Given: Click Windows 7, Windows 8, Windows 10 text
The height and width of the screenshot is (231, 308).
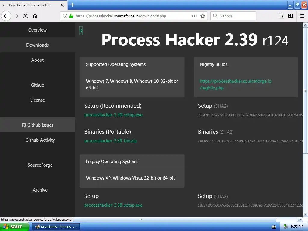Looking at the screenshot, I should tap(132, 85).
